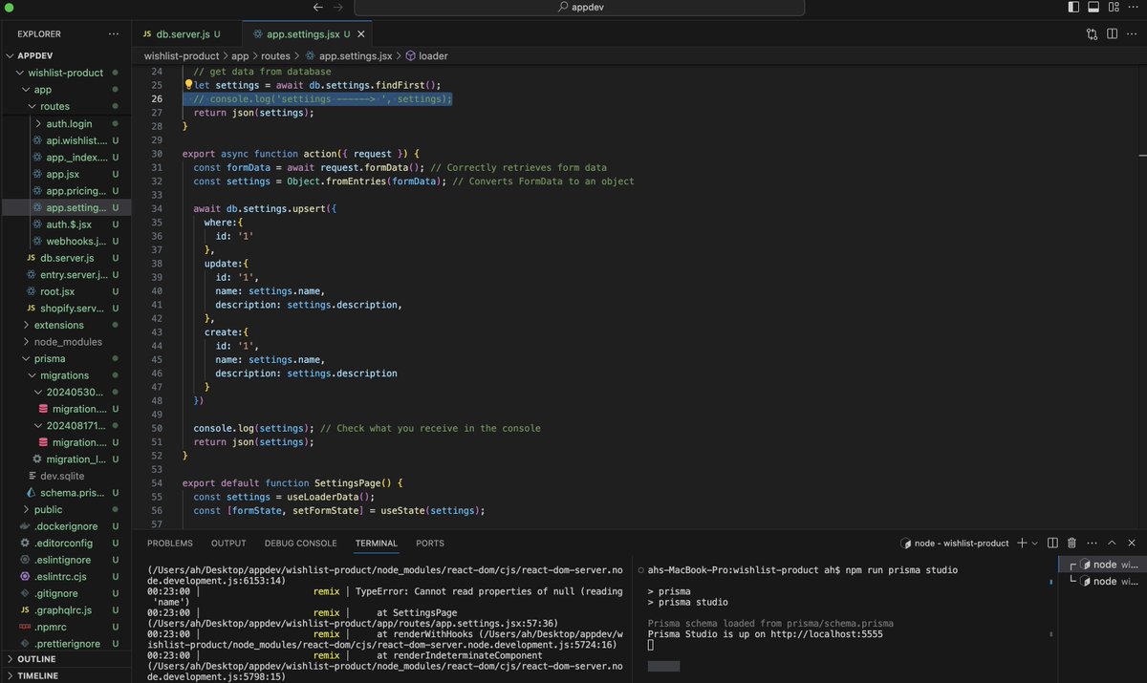Split the terminal with the split icon
The height and width of the screenshot is (683, 1147).
[x=1053, y=543]
